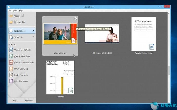This screenshot has width=177, height=110.
Task: Click the Help button at sidebar bottom
Action: tap(15, 100)
